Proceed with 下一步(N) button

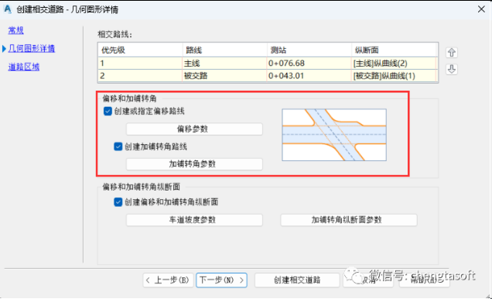point(221,280)
